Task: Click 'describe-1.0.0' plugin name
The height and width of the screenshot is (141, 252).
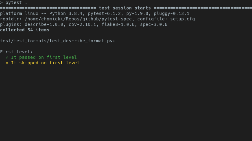Action: (x=44, y=24)
